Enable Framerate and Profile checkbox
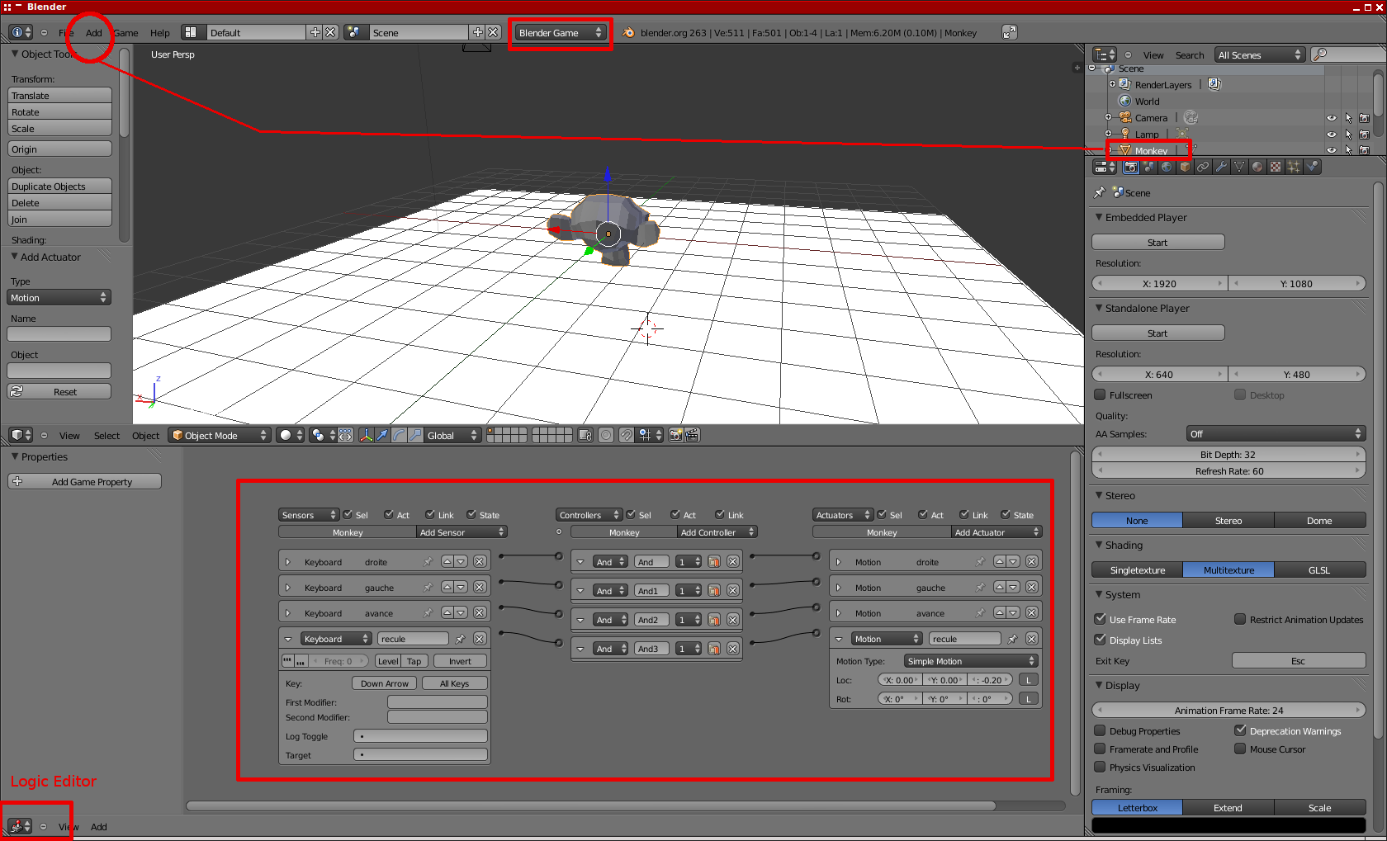 click(x=1100, y=749)
